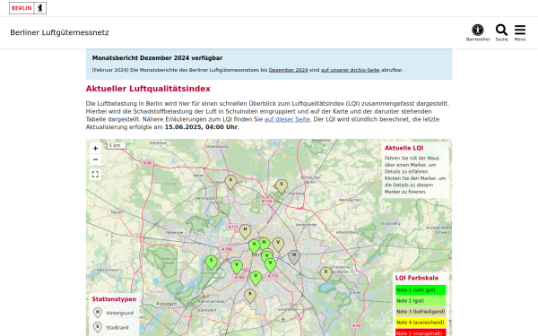Click the Berliner Luftgütemessnetz site title
The width and height of the screenshot is (538, 336).
59,32
